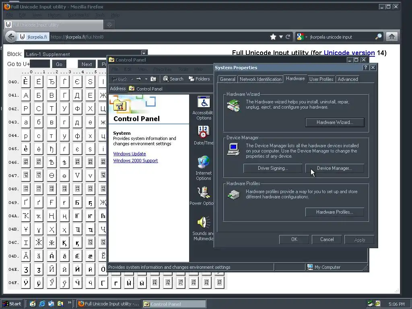This screenshot has width=412, height=309.
Task: Open the address bar history dropdown arrow
Action: coord(281,37)
